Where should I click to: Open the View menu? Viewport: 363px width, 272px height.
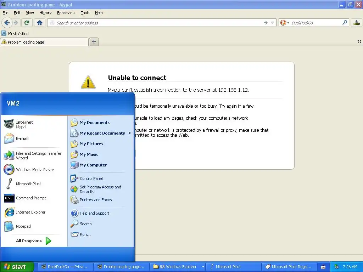30,13
